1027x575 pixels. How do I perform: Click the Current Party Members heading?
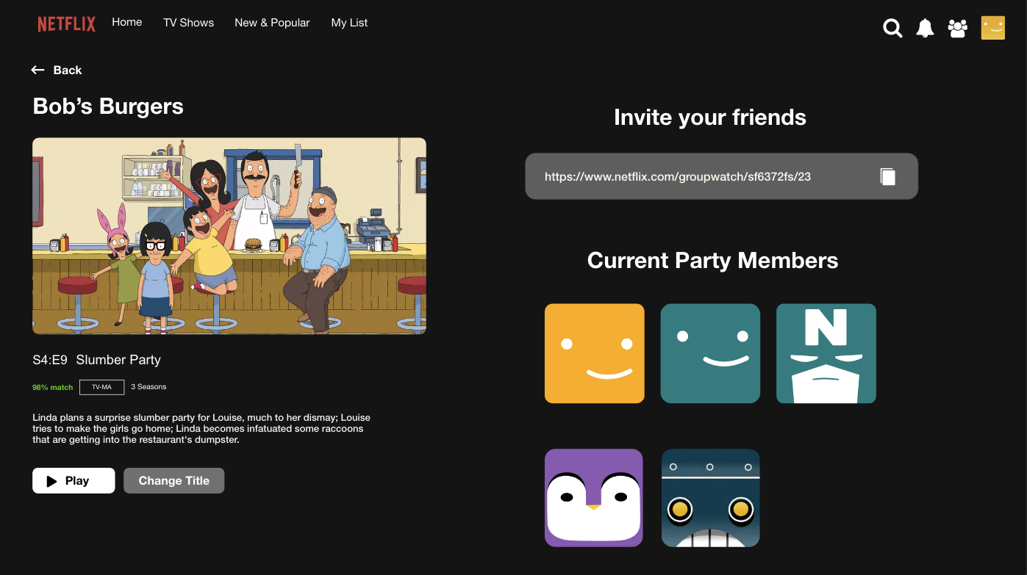[x=712, y=260]
